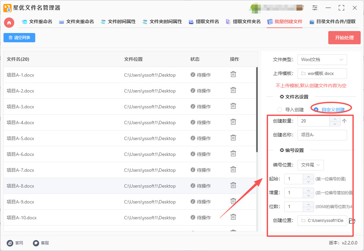The width and height of the screenshot is (364, 251).
Task: Click the 创建位置 path field
Action: pyautogui.click(x=322, y=221)
